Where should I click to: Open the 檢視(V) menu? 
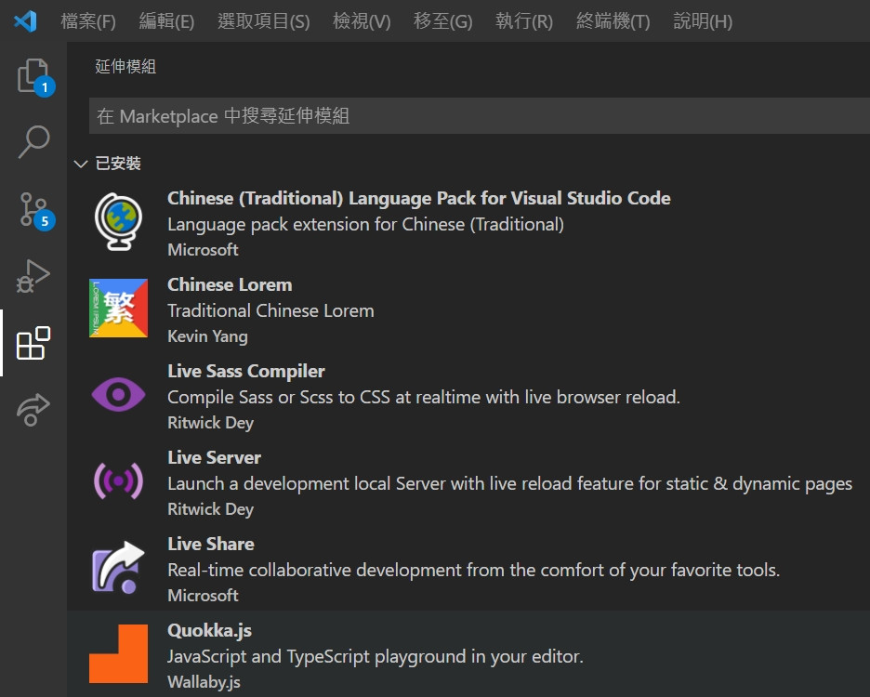click(362, 21)
